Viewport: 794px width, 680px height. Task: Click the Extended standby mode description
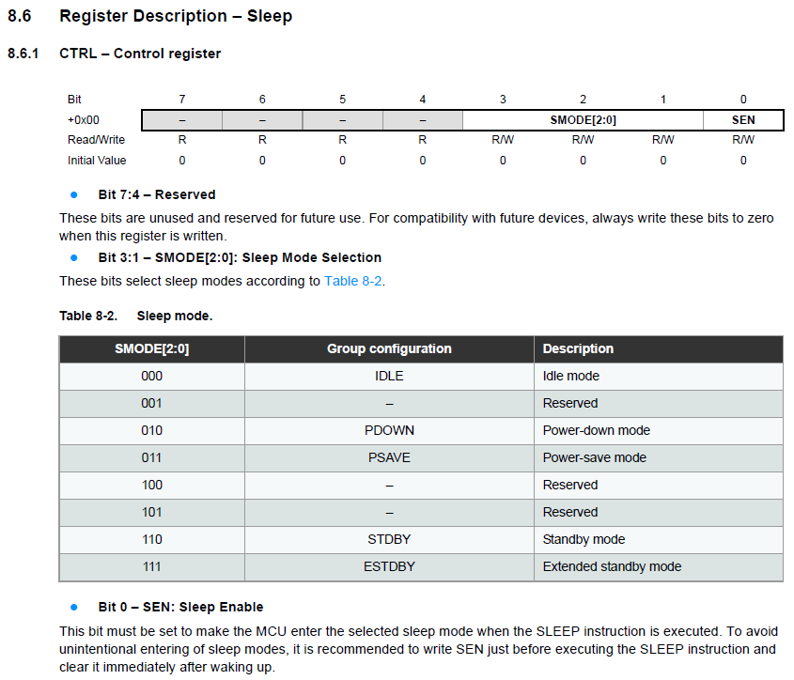point(612,566)
